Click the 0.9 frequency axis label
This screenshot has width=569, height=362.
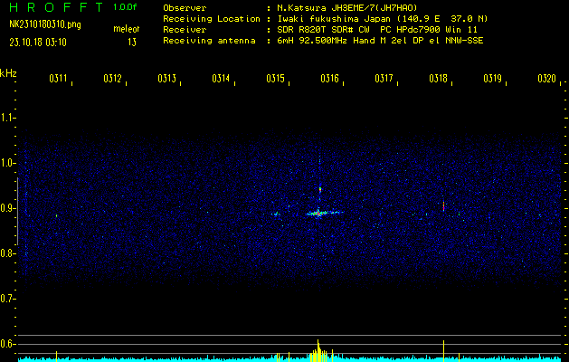8,208
